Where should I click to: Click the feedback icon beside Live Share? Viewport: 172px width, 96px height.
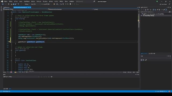(x=169, y=4)
